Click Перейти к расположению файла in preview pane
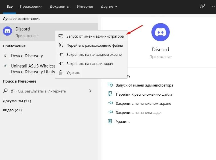Viewport: 216px width, 160px height. (144, 95)
